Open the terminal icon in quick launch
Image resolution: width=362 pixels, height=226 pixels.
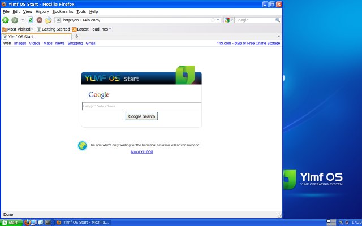[x=48, y=223]
